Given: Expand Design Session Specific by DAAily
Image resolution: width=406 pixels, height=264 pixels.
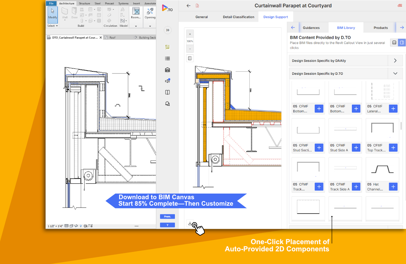Looking at the screenshot, I should click(395, 61).
